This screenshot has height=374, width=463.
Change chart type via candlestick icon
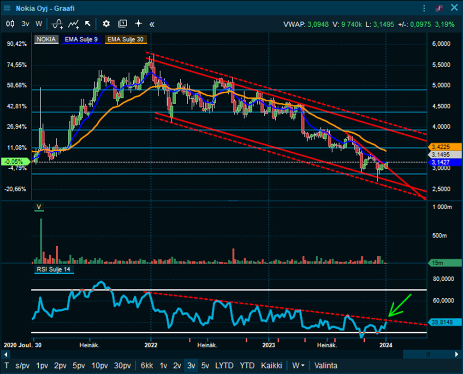(x=10, y=24)
